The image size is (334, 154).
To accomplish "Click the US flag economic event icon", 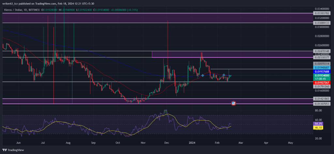I will (x=234, y=103).
